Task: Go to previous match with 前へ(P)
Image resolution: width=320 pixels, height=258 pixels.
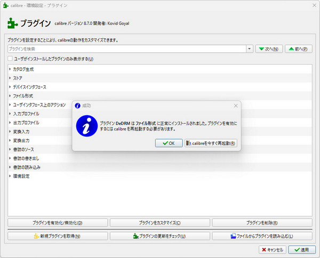Action: (299, 49)
